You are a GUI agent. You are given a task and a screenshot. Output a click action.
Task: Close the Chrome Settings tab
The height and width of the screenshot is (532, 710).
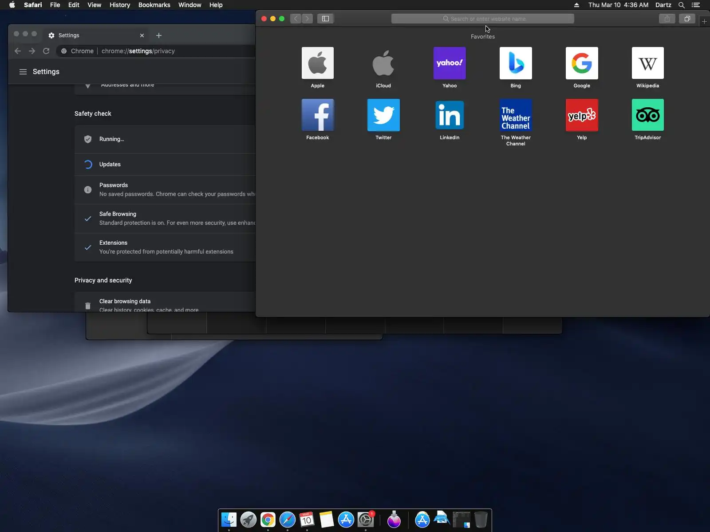142,35
